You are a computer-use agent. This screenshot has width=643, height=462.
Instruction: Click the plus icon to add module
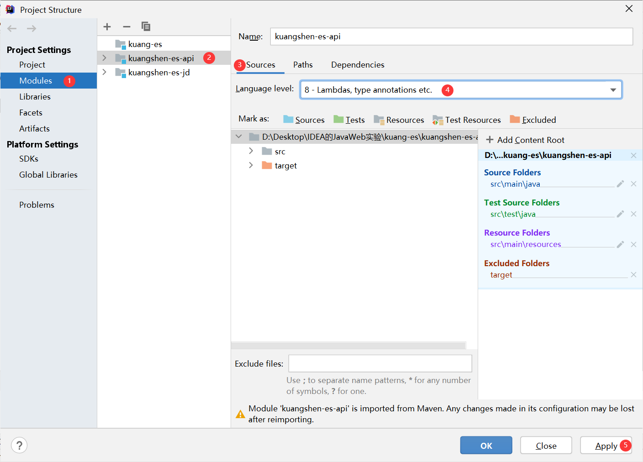tap(107, 27)
